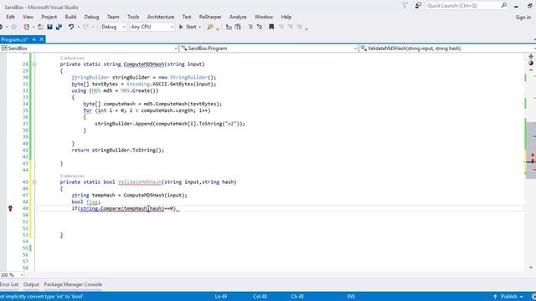Click the Sign in link
Viewport: 536px width, 301px height.
523,17
